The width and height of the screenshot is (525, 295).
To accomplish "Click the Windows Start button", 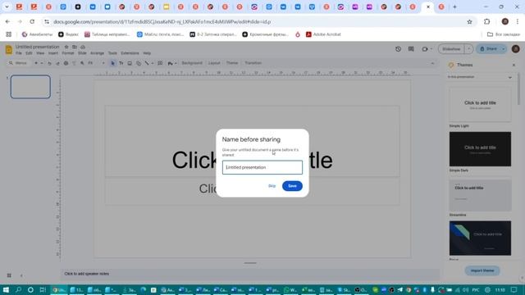I will tap(6, 289).
